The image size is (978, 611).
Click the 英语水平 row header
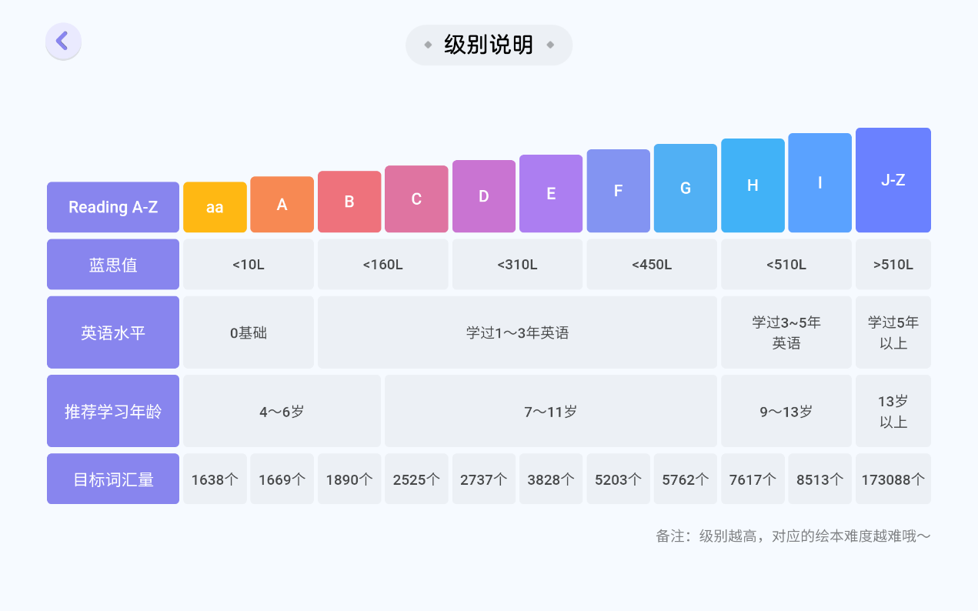(113, 332)
